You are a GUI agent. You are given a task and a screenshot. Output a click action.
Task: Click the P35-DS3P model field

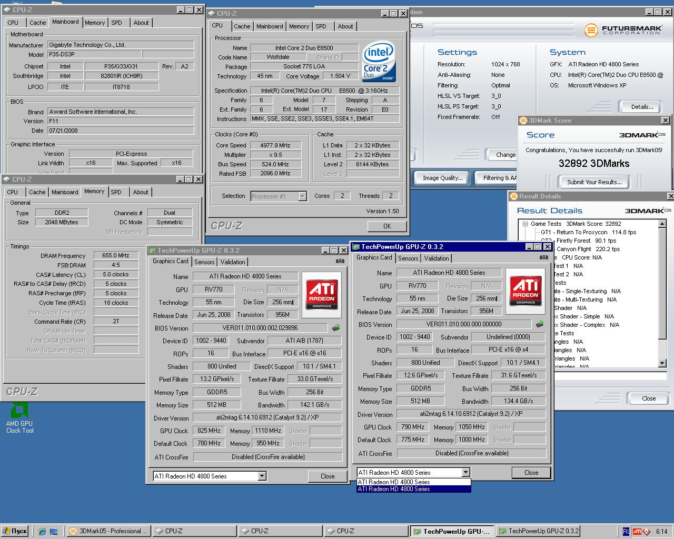coord(94,54)
